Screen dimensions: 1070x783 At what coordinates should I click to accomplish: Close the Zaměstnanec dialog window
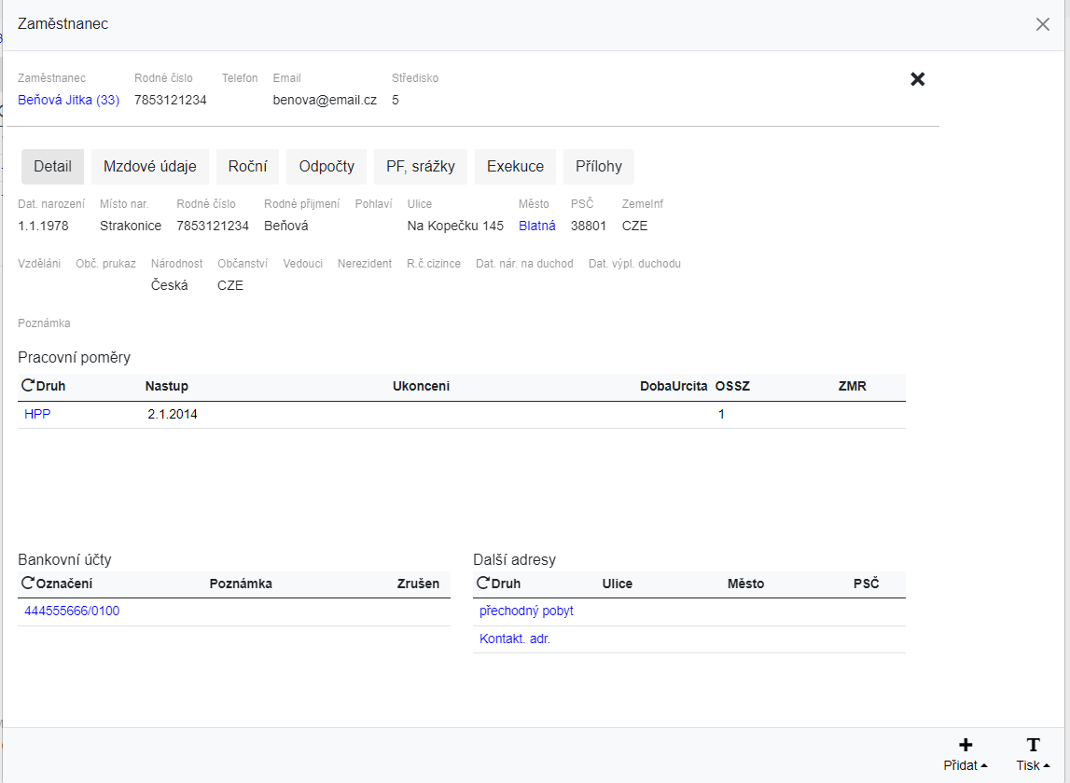[1042, 24]
